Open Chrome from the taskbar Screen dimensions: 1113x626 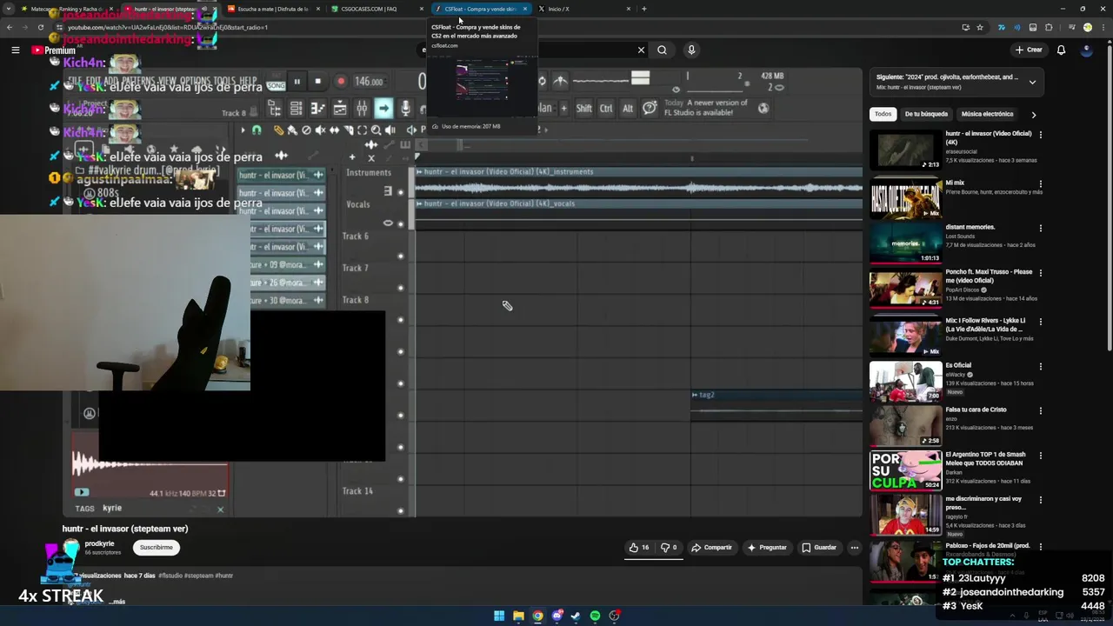tap(537, 616)
